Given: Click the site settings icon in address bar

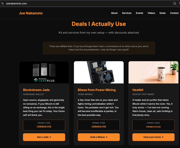Looking at the screenshot, I should pyautogui.click(x=2, y=3).
